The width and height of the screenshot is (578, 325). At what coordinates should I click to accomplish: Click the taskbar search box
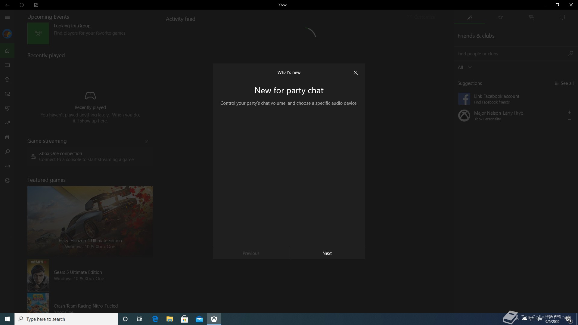66,319
